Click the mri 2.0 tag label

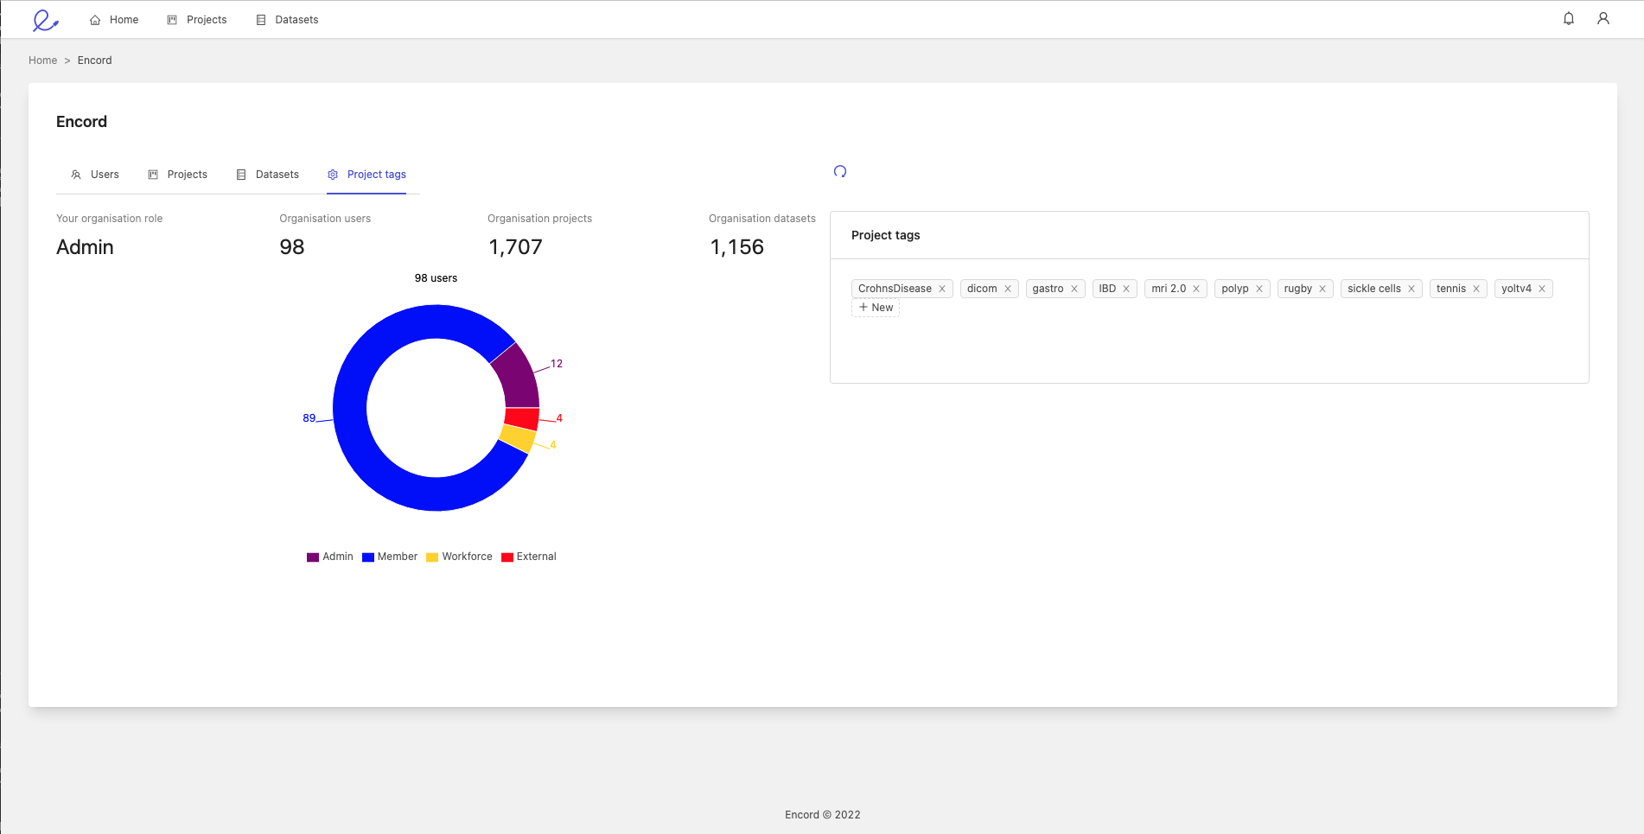(1169, 289)
